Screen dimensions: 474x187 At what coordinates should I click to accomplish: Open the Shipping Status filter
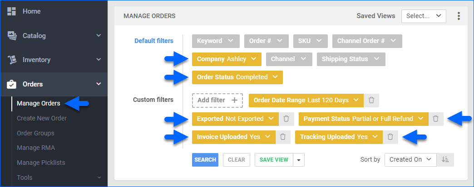pos(351,59)
